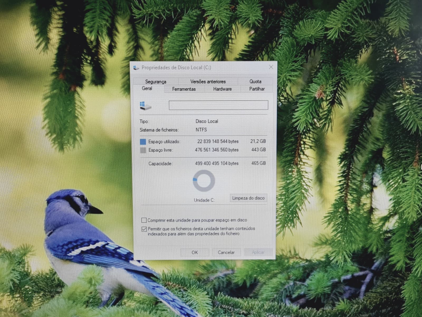Viewport: 422px width, 317px height.
Task: Click the disk usage donut chart
Action: tap(204, 181)
